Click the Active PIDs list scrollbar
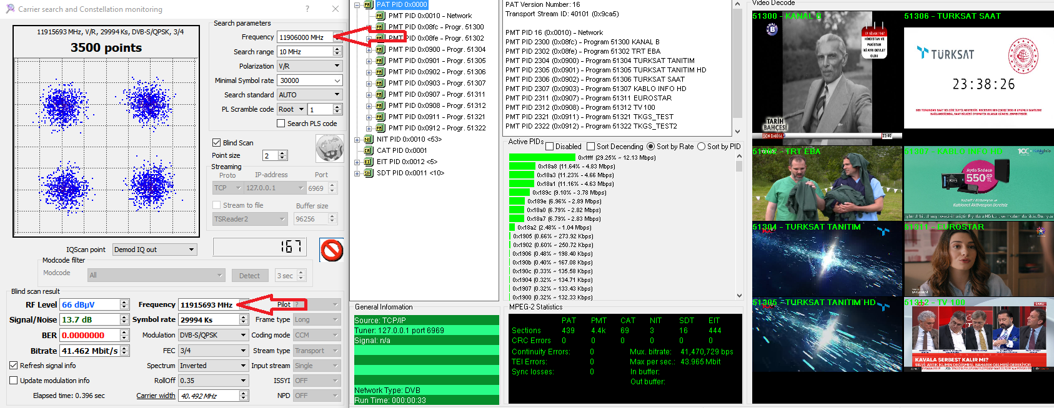Screen dimensions: 1054x408 [739, 226]
